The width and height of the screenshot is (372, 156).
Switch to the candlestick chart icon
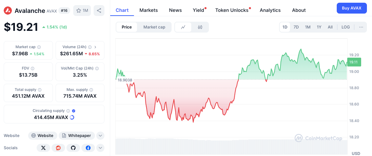coord(200,27)
